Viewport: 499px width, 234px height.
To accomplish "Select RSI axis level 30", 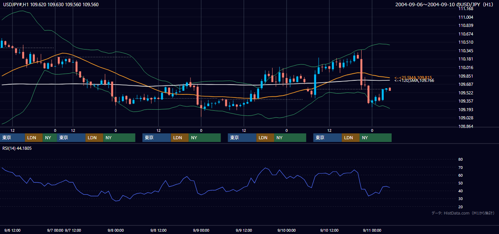I will 460,199.
